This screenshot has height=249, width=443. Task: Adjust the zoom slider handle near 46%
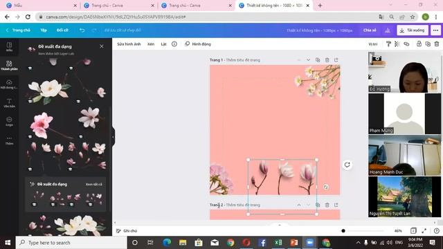(x=343, y=230)
